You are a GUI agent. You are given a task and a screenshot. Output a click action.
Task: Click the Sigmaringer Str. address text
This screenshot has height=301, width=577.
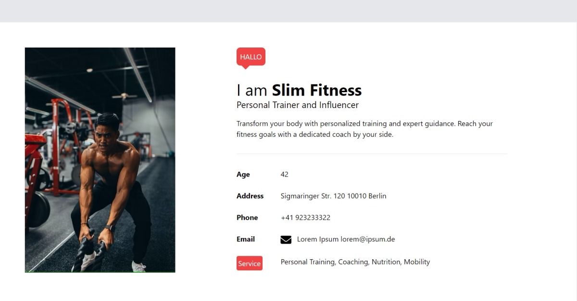pyautogui.click(x=333, y=196)
